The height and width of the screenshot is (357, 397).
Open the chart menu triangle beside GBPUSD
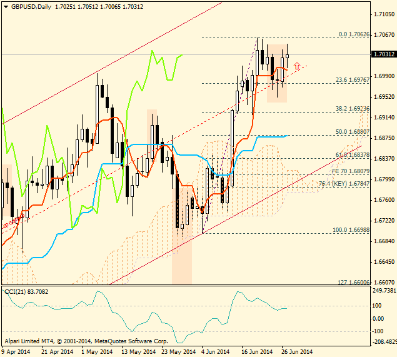click(x=6, y=7)
